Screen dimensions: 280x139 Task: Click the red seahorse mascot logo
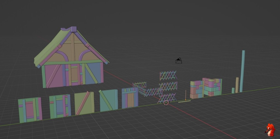click(x=270, y=130)
